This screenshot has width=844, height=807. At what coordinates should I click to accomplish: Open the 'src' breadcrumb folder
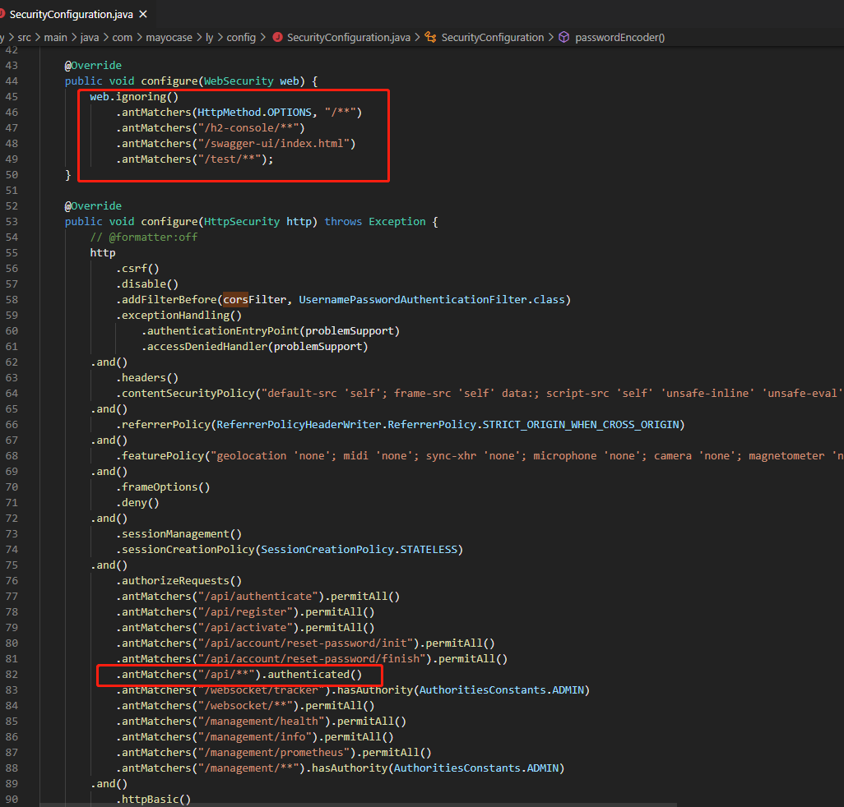point(24,38)
